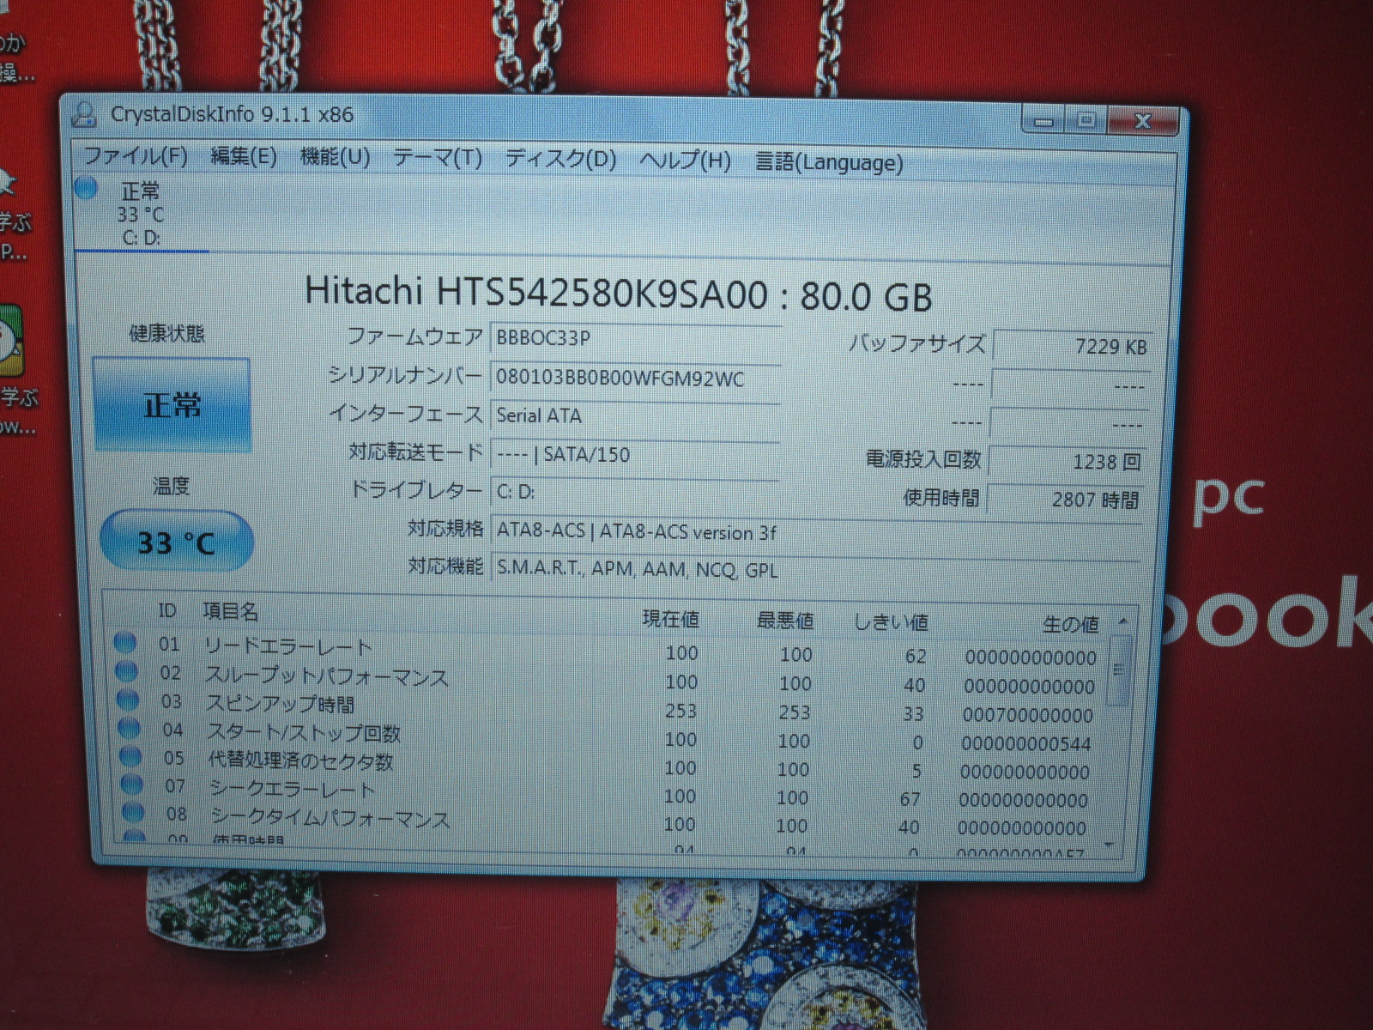Click the serial number field
Screen dimensions: 1373x1030
(634, 379)
